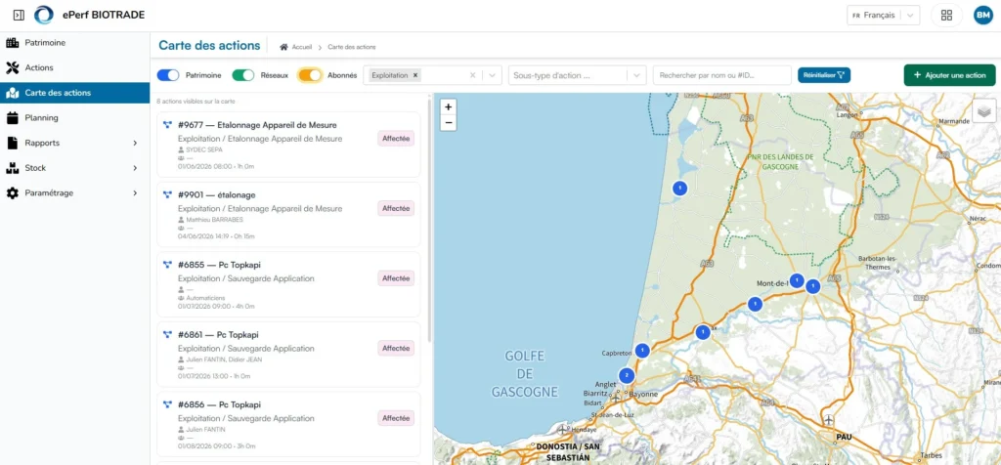
Task: Open action card #6855 Pc Topkapi
Action: 288,284
